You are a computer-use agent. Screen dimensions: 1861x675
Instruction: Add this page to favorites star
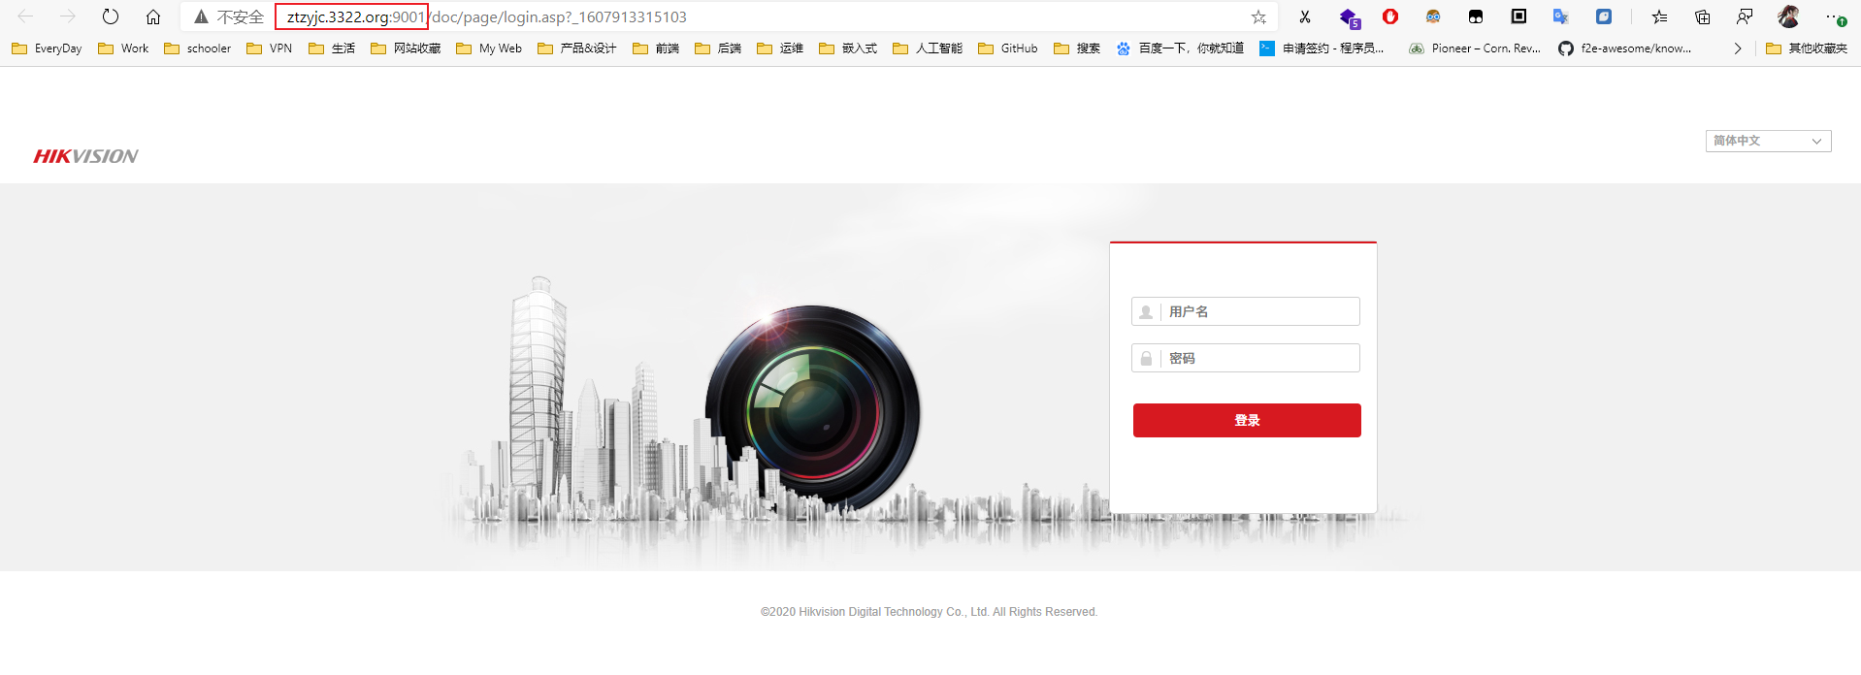coord(1258,16)
